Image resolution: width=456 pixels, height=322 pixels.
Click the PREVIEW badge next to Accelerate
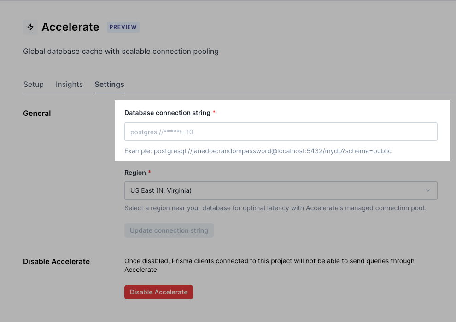point(123,27)
